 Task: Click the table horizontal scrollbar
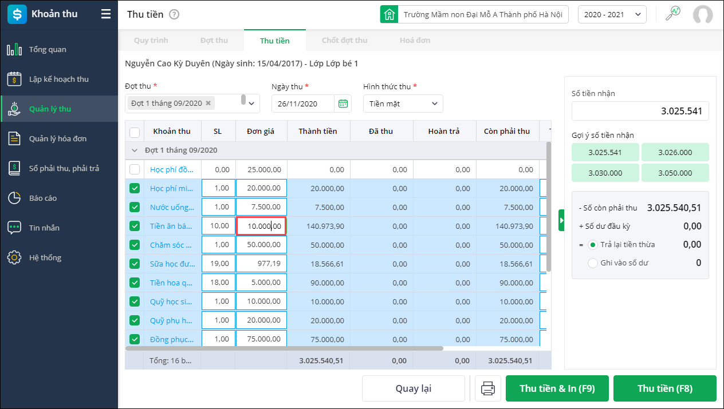(284, 348)
